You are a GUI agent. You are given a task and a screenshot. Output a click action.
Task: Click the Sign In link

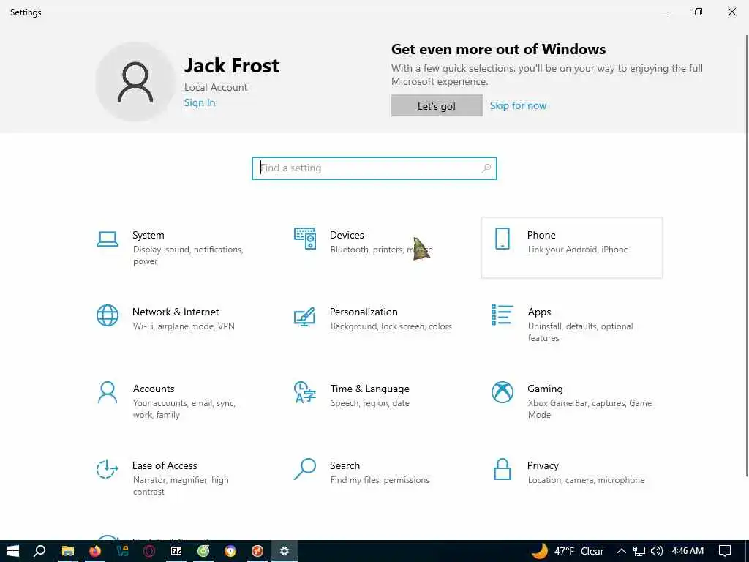click(x=200, y=102)
